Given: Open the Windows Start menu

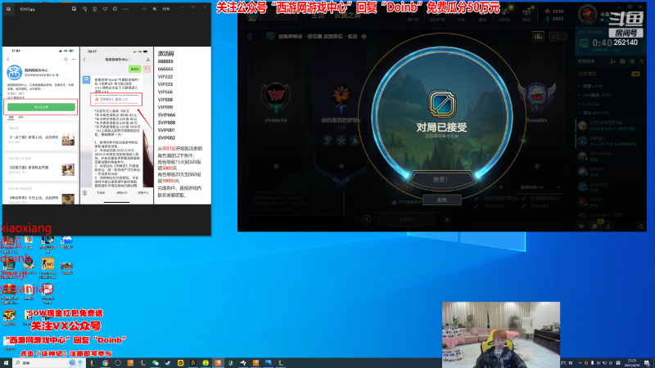Looking at the screenshot, I should click(x=6, y=363).
